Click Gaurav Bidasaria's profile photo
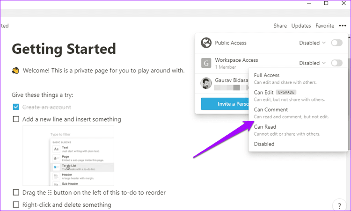The width and height of the screenshot is (351, 211). tap(206, 83)
